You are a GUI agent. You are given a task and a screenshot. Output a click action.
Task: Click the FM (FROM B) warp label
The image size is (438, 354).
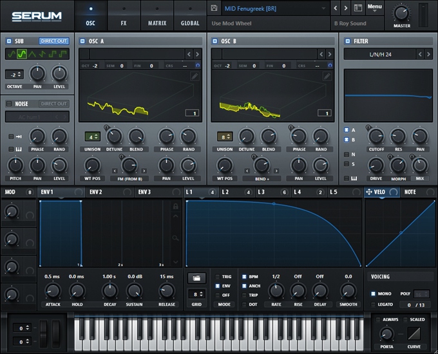[129, 179]
